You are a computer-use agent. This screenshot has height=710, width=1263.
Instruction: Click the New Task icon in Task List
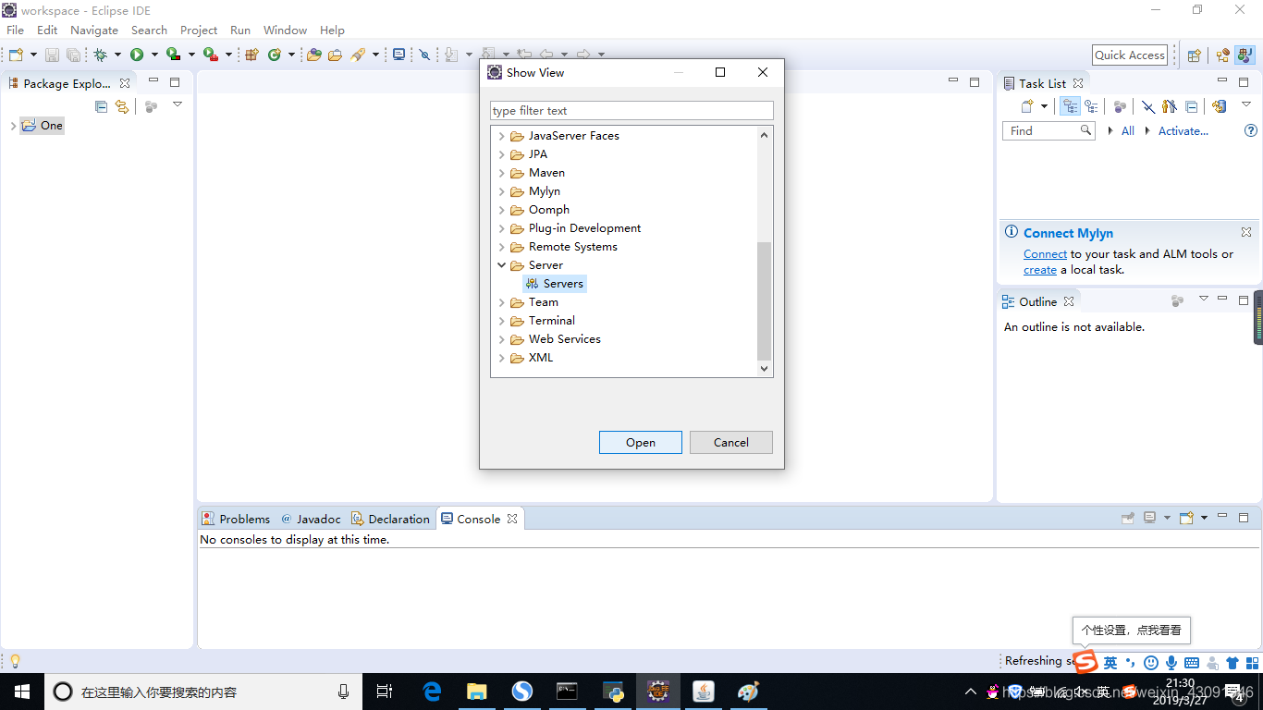click(x=1027, y=106)
